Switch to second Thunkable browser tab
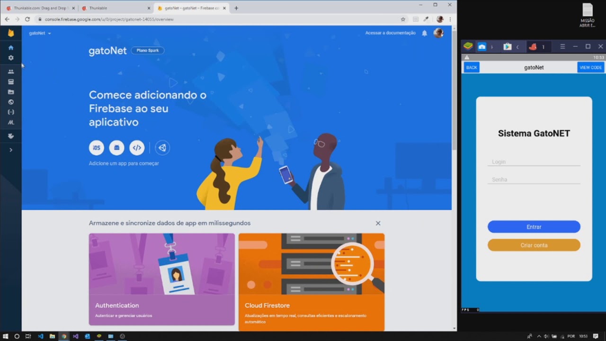Screen dimensions: 606x341 point(116,8)
